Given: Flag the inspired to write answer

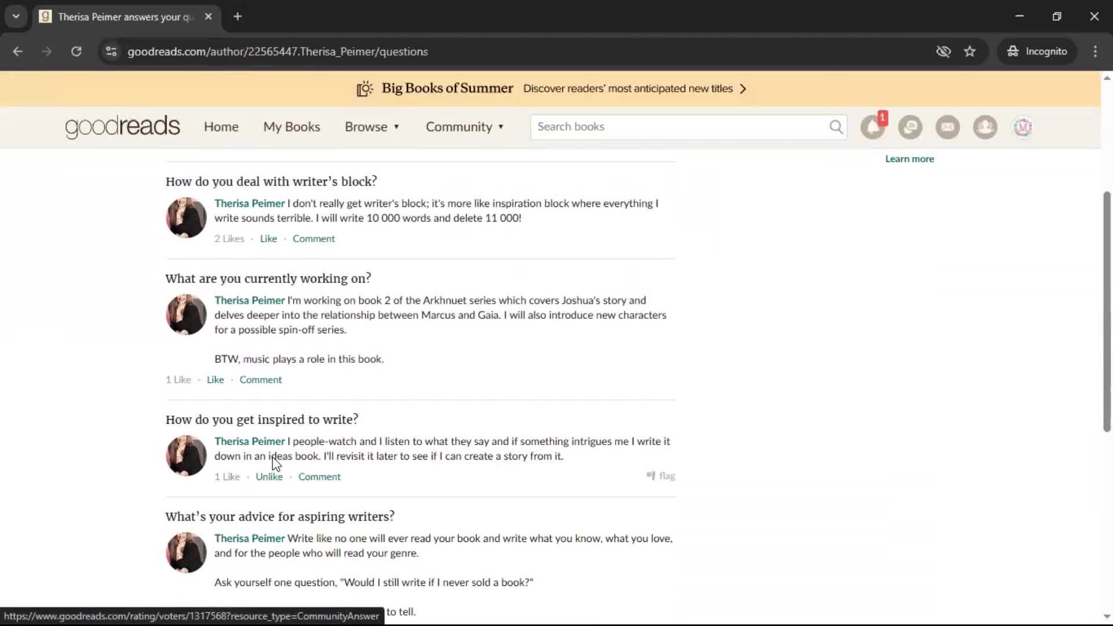Looking at the screenshot, I should tap(661, 476).
